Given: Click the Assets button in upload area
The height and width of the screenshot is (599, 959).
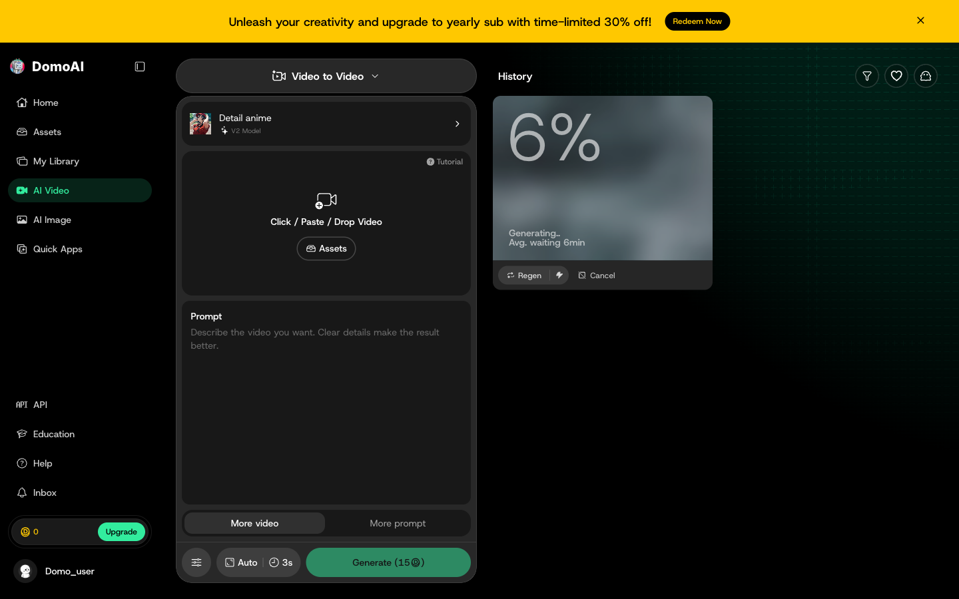Looking at the screenshot, I should coord(326,249).
